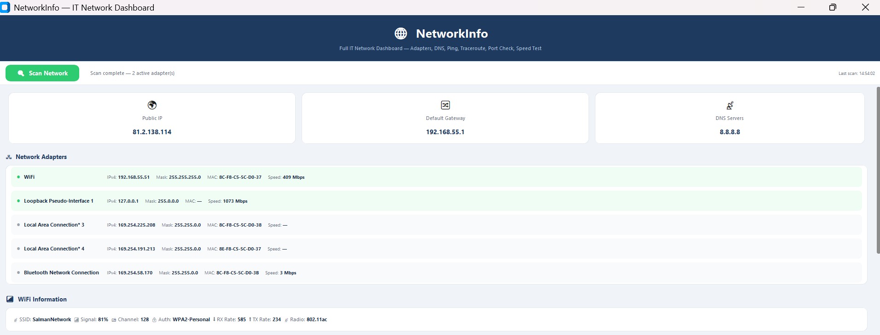Click the Public IP globe icon
The image size is (880, 335).
152,105
